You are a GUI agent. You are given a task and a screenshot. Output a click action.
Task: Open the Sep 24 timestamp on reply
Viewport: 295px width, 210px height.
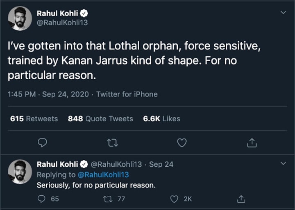tap(161, 164)
